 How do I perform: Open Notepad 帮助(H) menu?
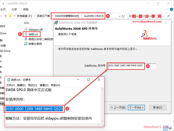(56, 85)
